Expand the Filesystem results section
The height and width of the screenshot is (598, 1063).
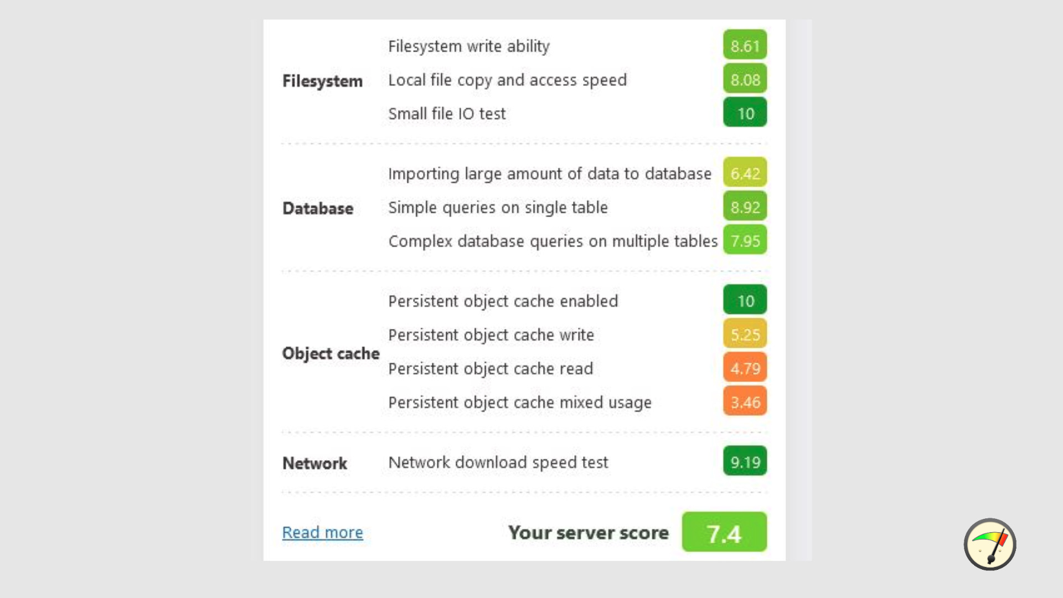[x=322, y=80]
